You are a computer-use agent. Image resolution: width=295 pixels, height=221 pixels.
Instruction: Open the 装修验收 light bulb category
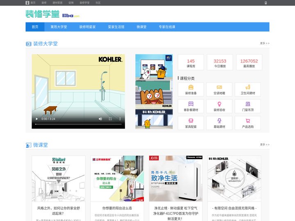pyautogui.click(x=219, y=106)
